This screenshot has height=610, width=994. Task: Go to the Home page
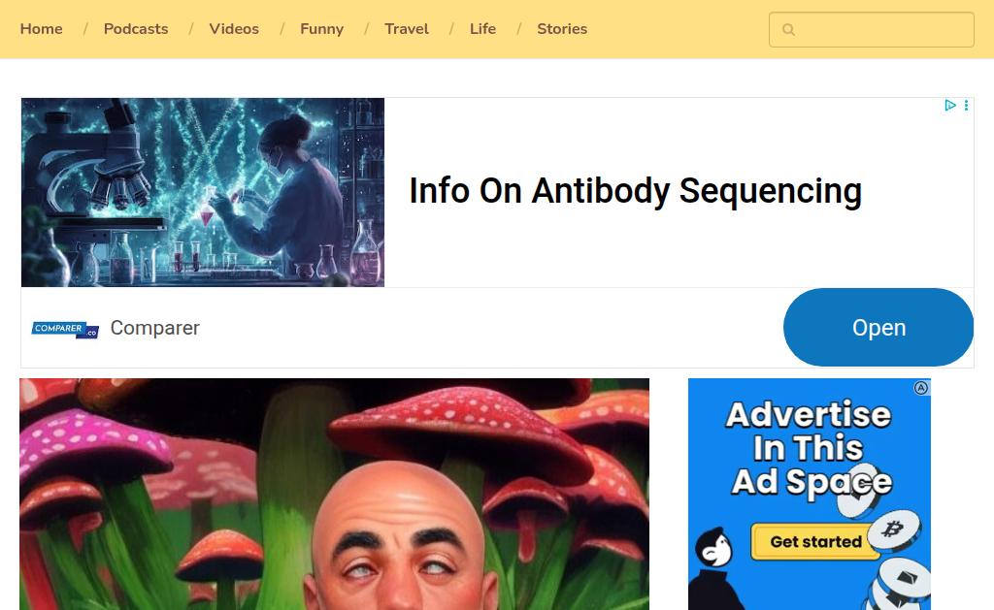coord(41,29)
